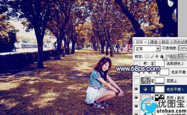This screenshot has width=187, height=115.
Task: Switch to the 通道 tab
Action: pyautogui.click(x=154, y=42)
